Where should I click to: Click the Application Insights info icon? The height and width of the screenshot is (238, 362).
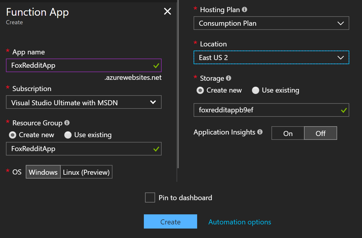(x=260, y=132)
